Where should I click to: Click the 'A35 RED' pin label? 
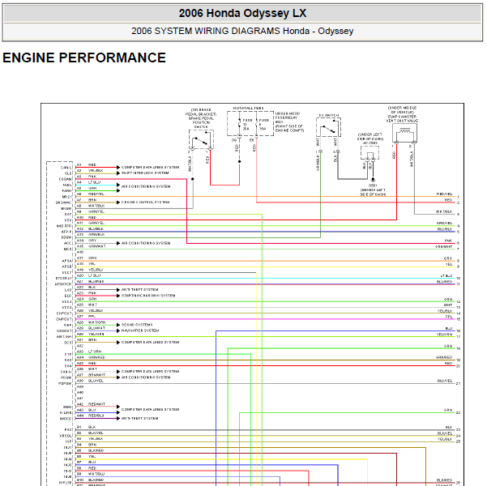pos(87,363)
